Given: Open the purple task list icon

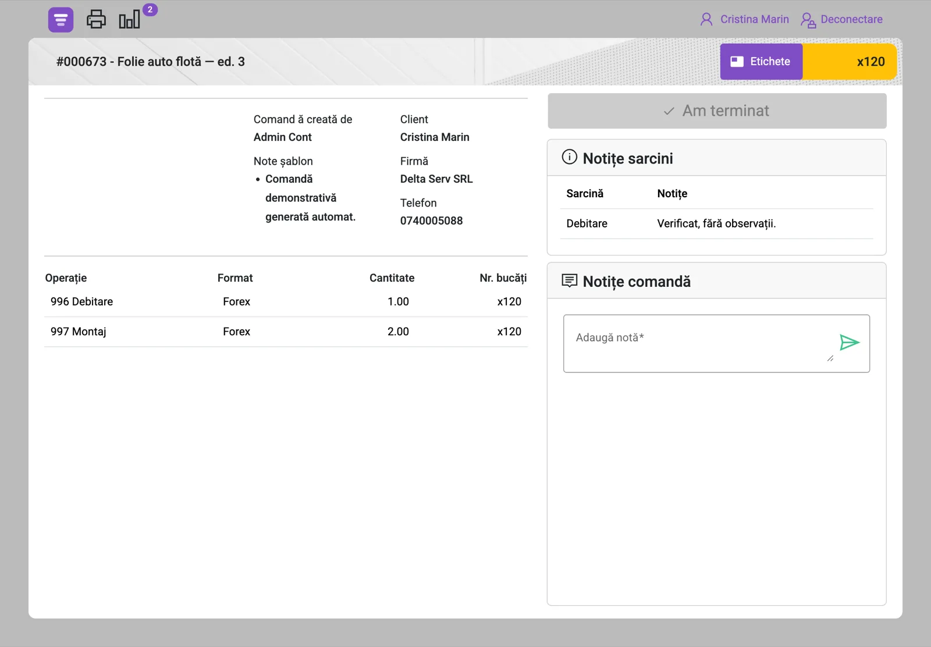Looking at the screenshot, I should tap(61, 20).
